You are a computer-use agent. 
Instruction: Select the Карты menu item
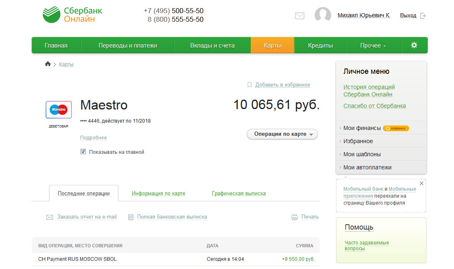[x=272, y=46]
